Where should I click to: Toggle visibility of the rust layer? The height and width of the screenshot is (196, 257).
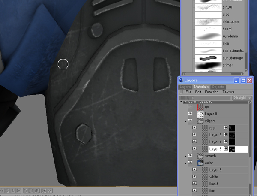(194, 128)
